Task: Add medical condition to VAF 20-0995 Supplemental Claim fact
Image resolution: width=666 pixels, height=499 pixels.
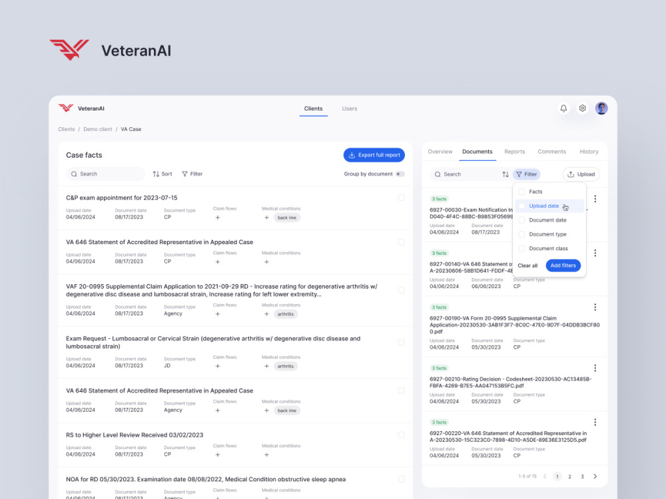Action: (266, 314)
